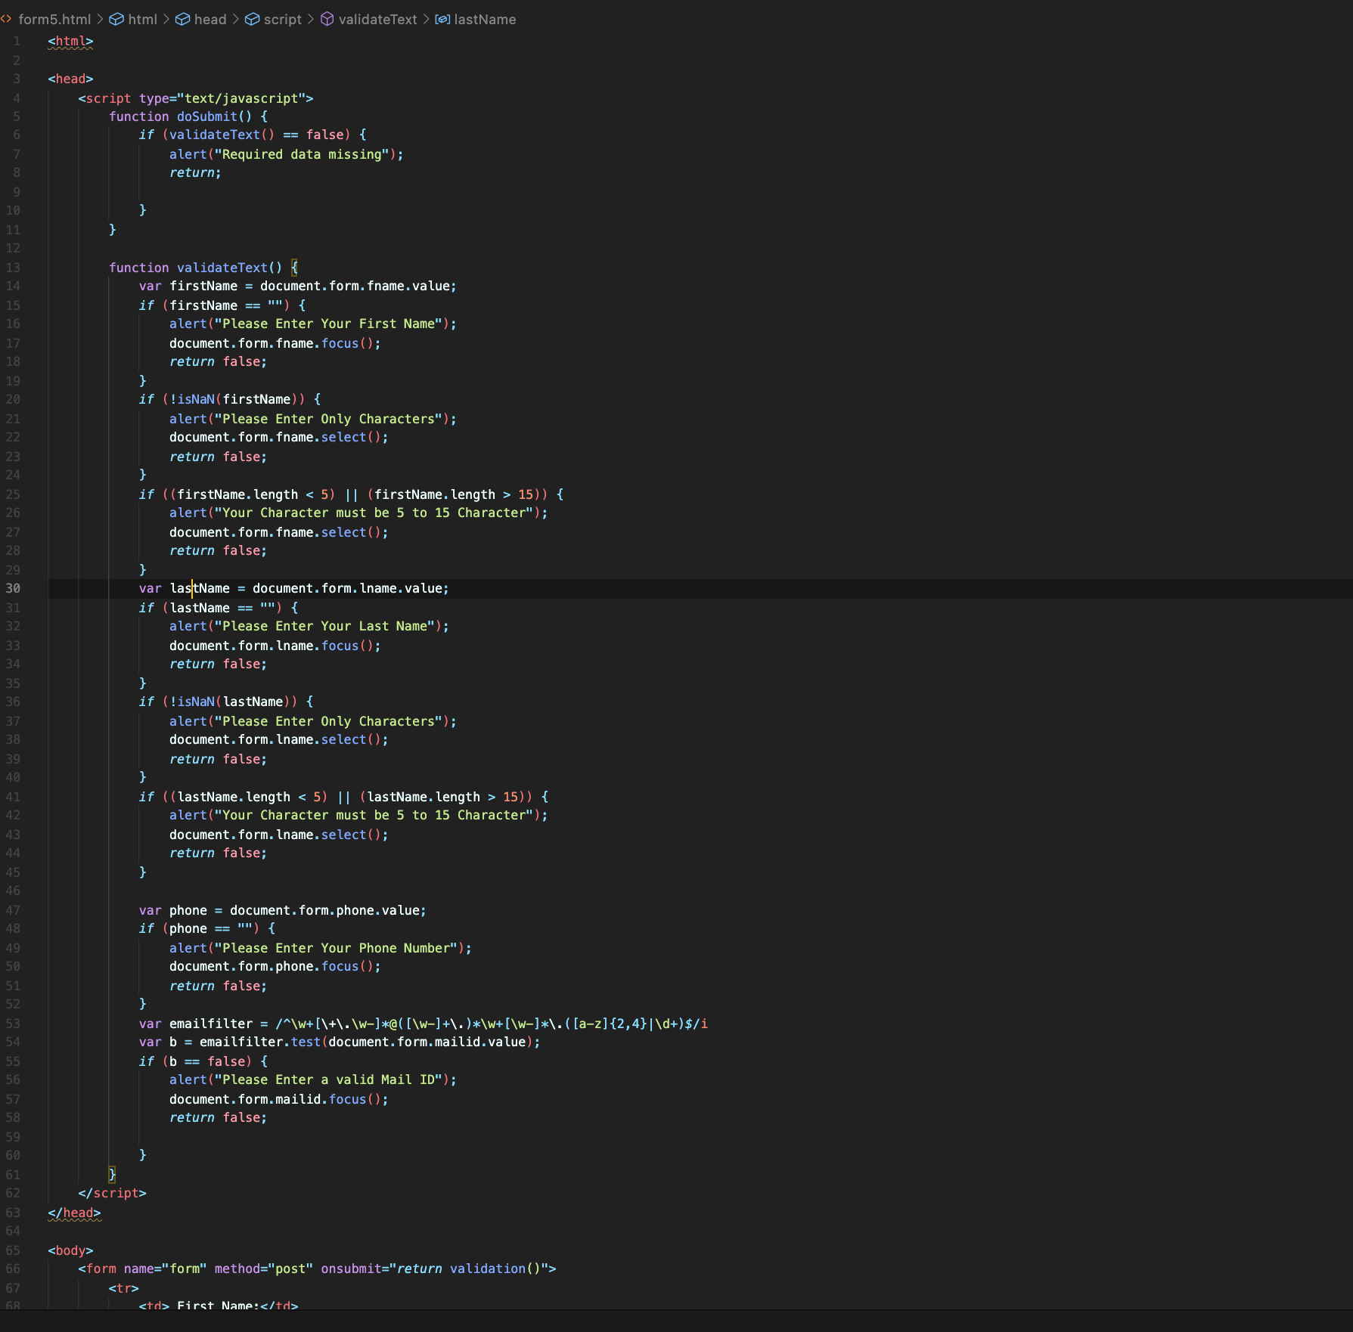Click line number 30
This screenshot has height=1332, width=1353.
(x=13, y=588)
